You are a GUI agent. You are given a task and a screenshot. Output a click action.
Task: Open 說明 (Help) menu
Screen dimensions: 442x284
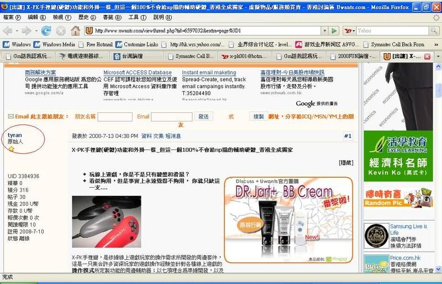point(162,17)
